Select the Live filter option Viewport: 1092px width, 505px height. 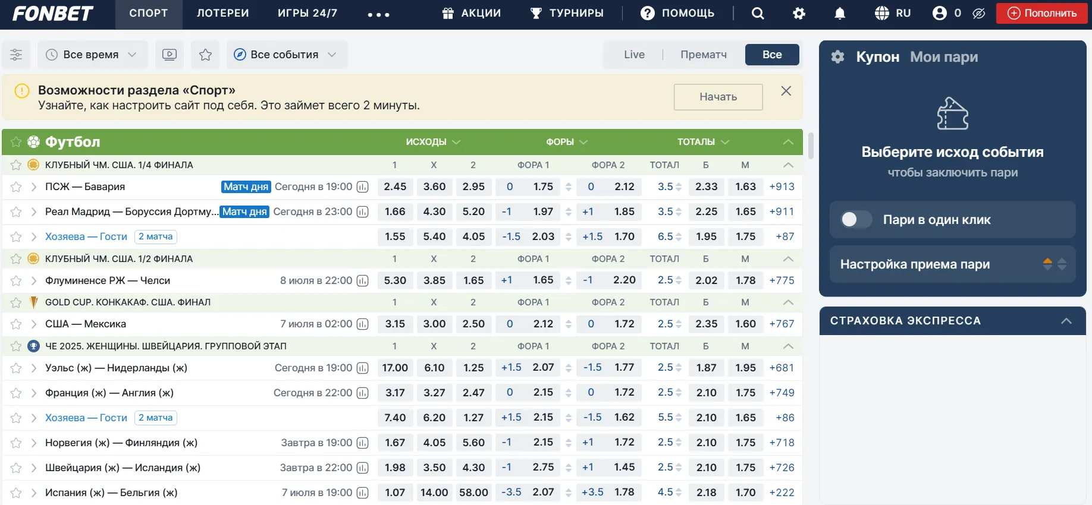(634, 55)
